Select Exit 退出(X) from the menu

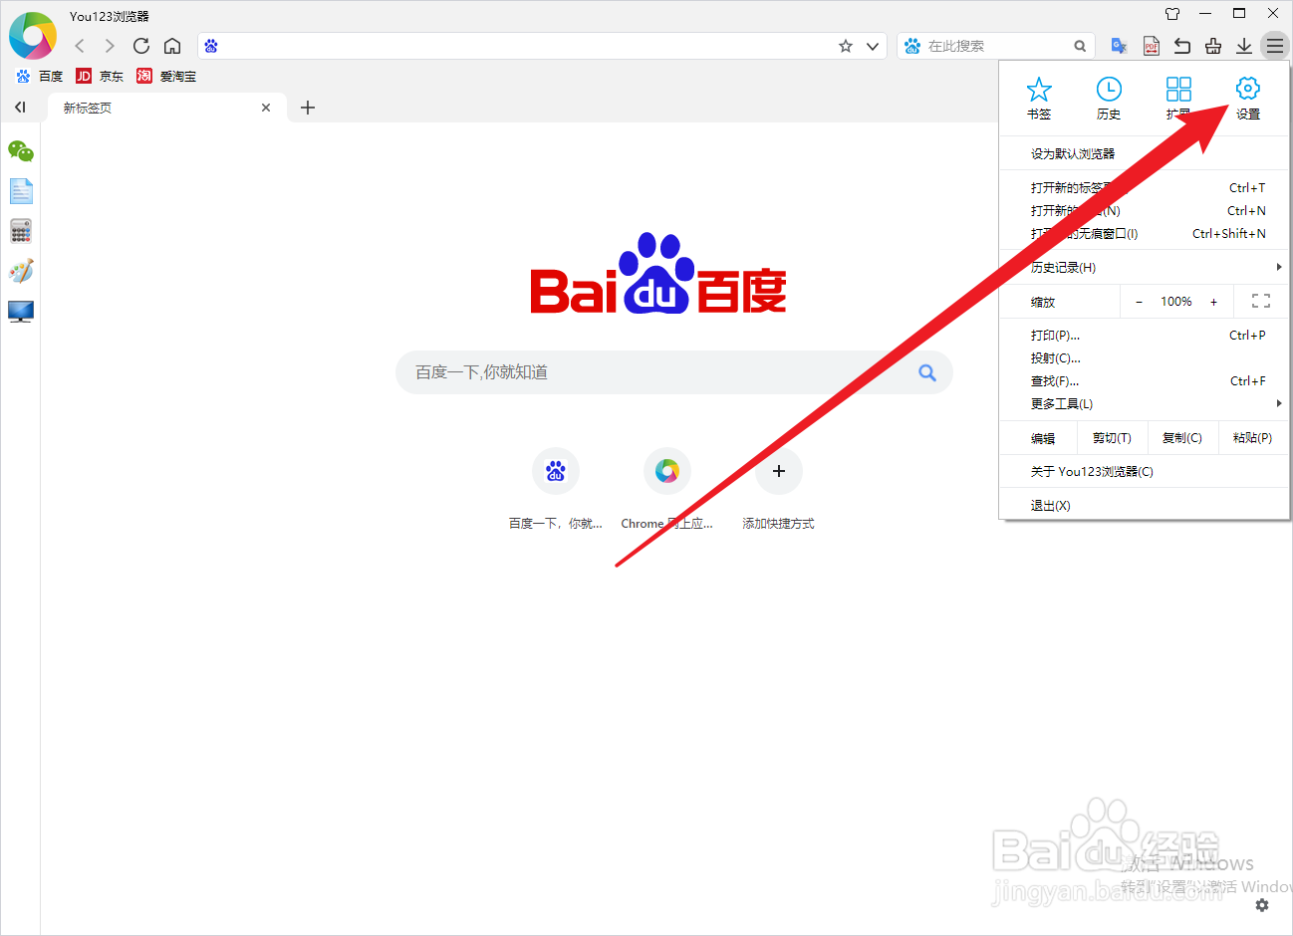(x=1145, y=506)
